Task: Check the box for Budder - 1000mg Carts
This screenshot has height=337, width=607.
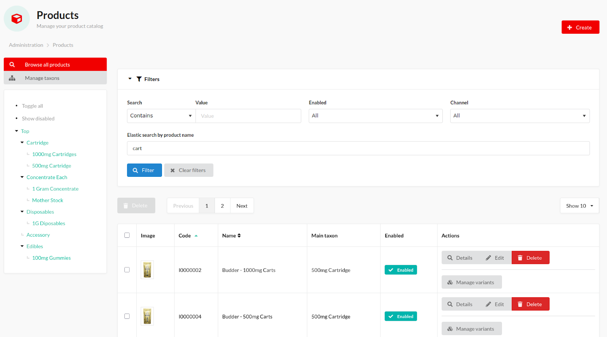Action: 127,270
